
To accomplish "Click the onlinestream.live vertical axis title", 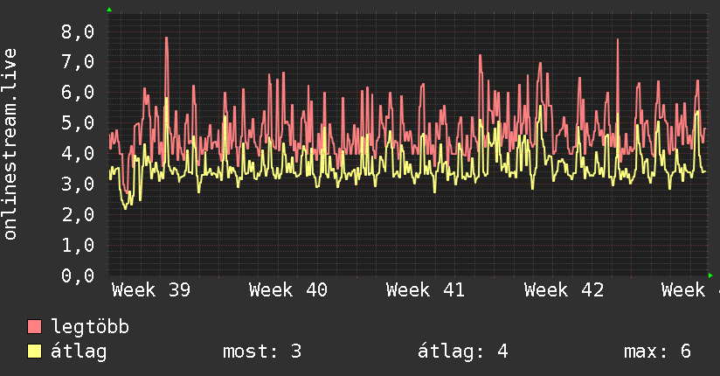I will click(x=10, y=144).
